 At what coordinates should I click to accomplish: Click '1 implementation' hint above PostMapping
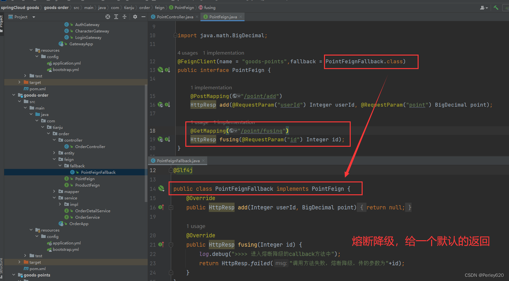(x=211, y=87)
